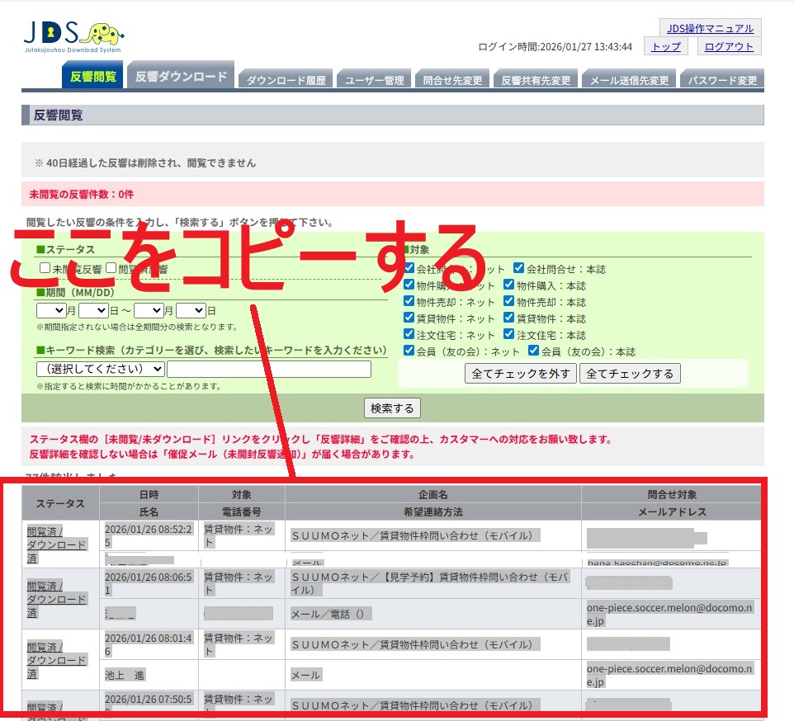The height and width of the screenshot is (721, 794).
Task: Open the メール送信先変更 tab
Action: coord(629,80)
